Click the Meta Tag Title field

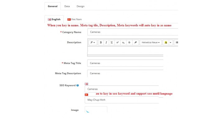click(125, 63)
